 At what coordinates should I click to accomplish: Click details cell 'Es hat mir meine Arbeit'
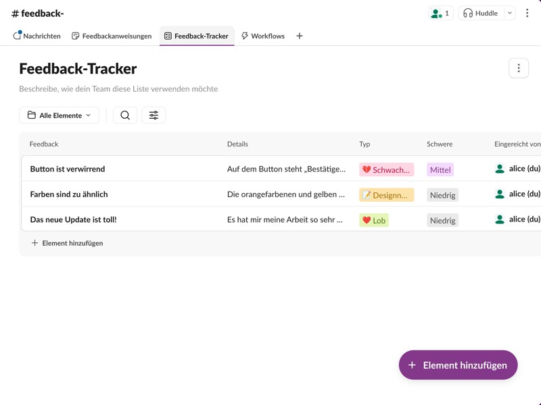tap(285, 220)
